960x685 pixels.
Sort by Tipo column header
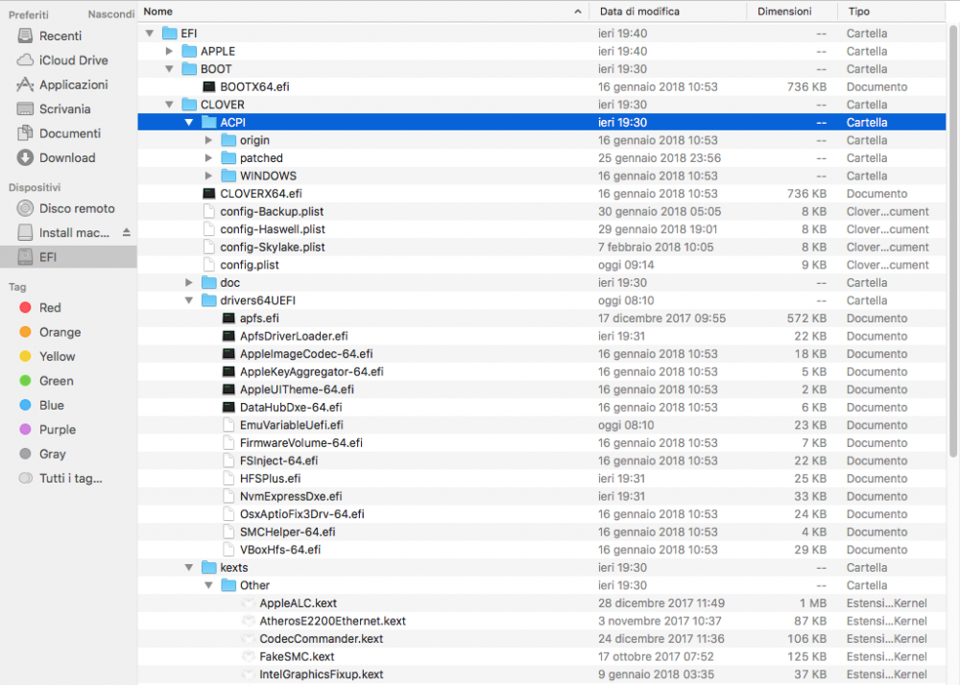(x=892, y=12)
